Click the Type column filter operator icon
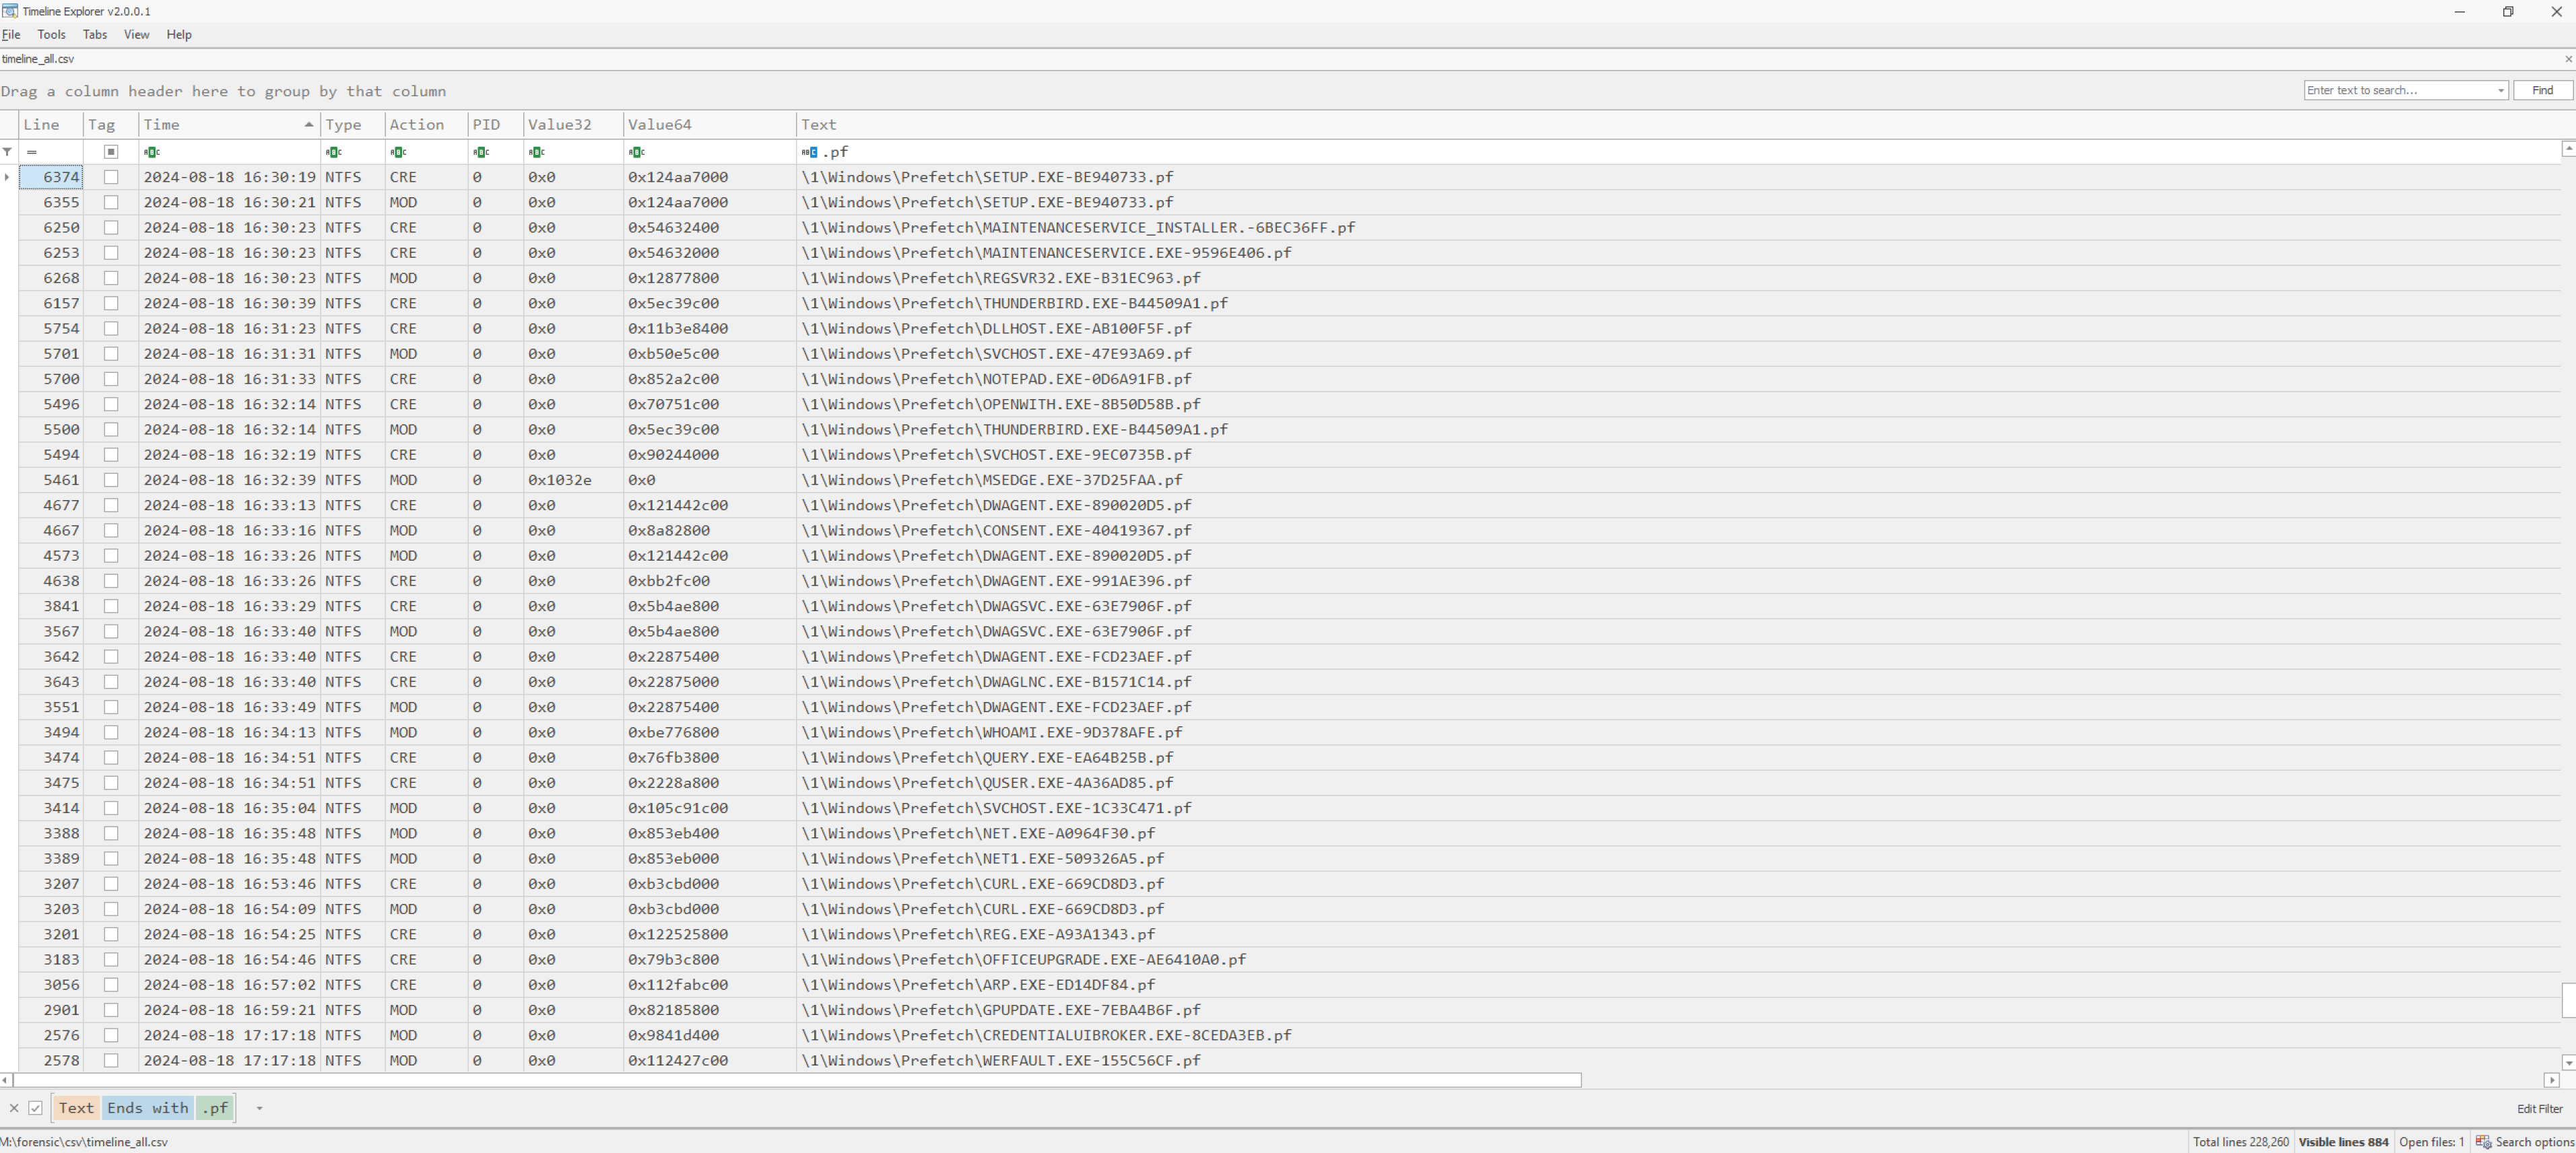 coord(333,152)
